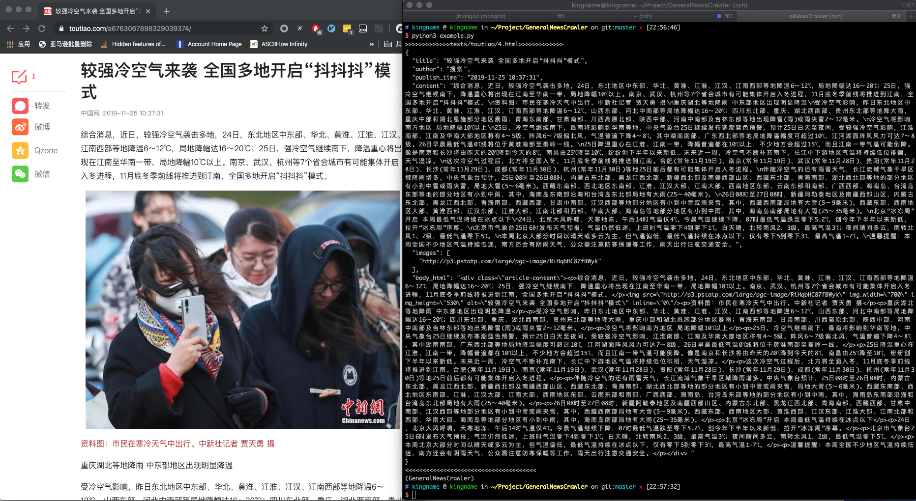Screen dimensions: 916x501
Task: Click the article headline 较强冷空气来袭
Action: pyautogui.click(x=236, y=81)
